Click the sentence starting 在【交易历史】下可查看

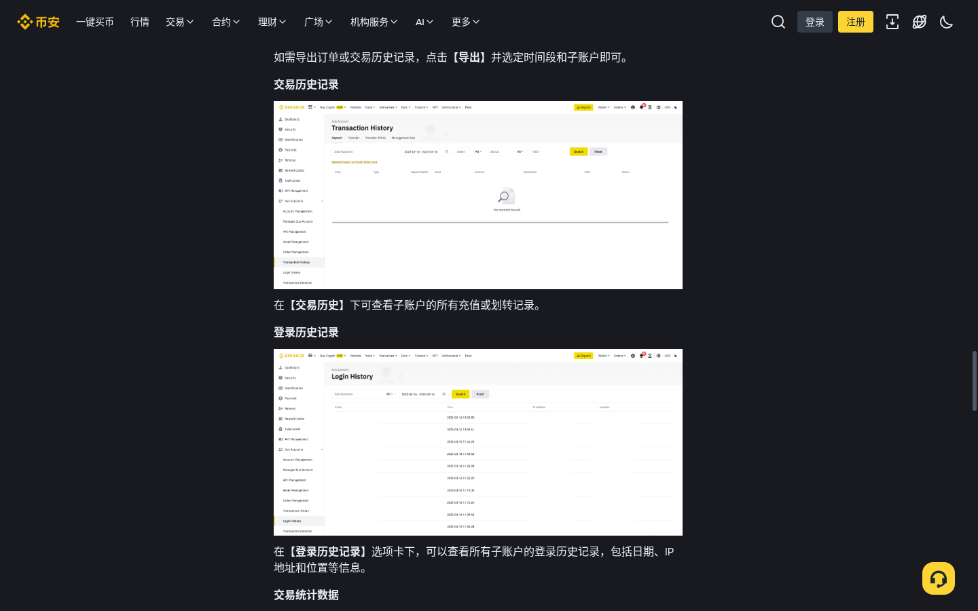pos(410,305)
